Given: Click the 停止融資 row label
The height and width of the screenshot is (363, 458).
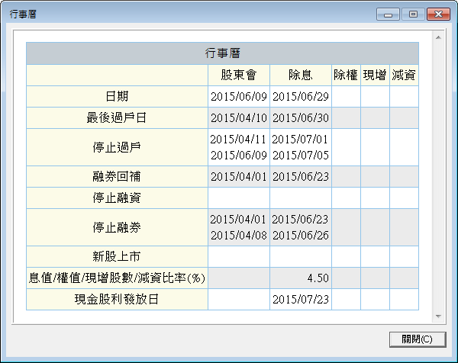Looking at the screenshot, I should point(118,198).
